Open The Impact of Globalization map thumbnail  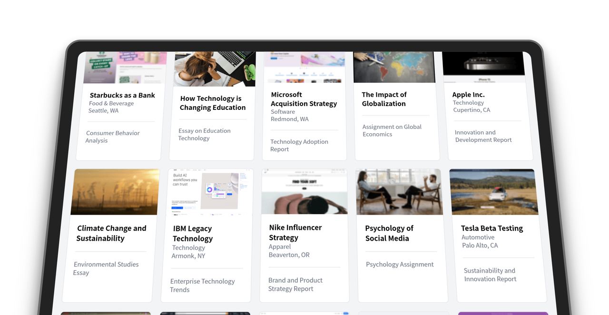[x=394, y=67]
